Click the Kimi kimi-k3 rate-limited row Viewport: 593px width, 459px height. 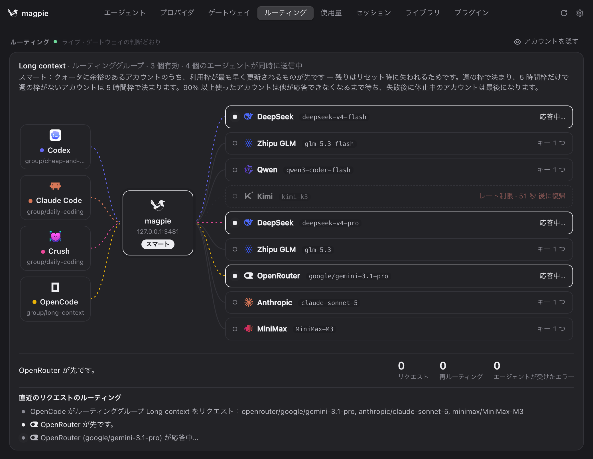coord(399,196)
